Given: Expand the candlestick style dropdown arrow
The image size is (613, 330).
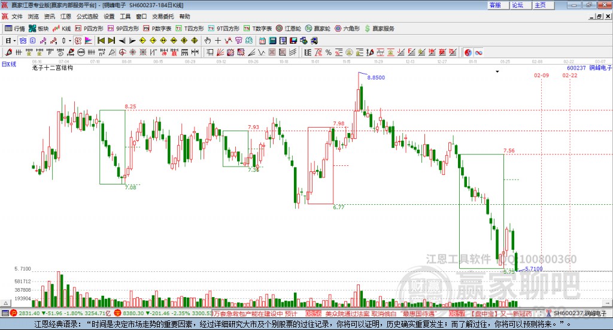Looking at the screenshot, I should coord(70,41).
